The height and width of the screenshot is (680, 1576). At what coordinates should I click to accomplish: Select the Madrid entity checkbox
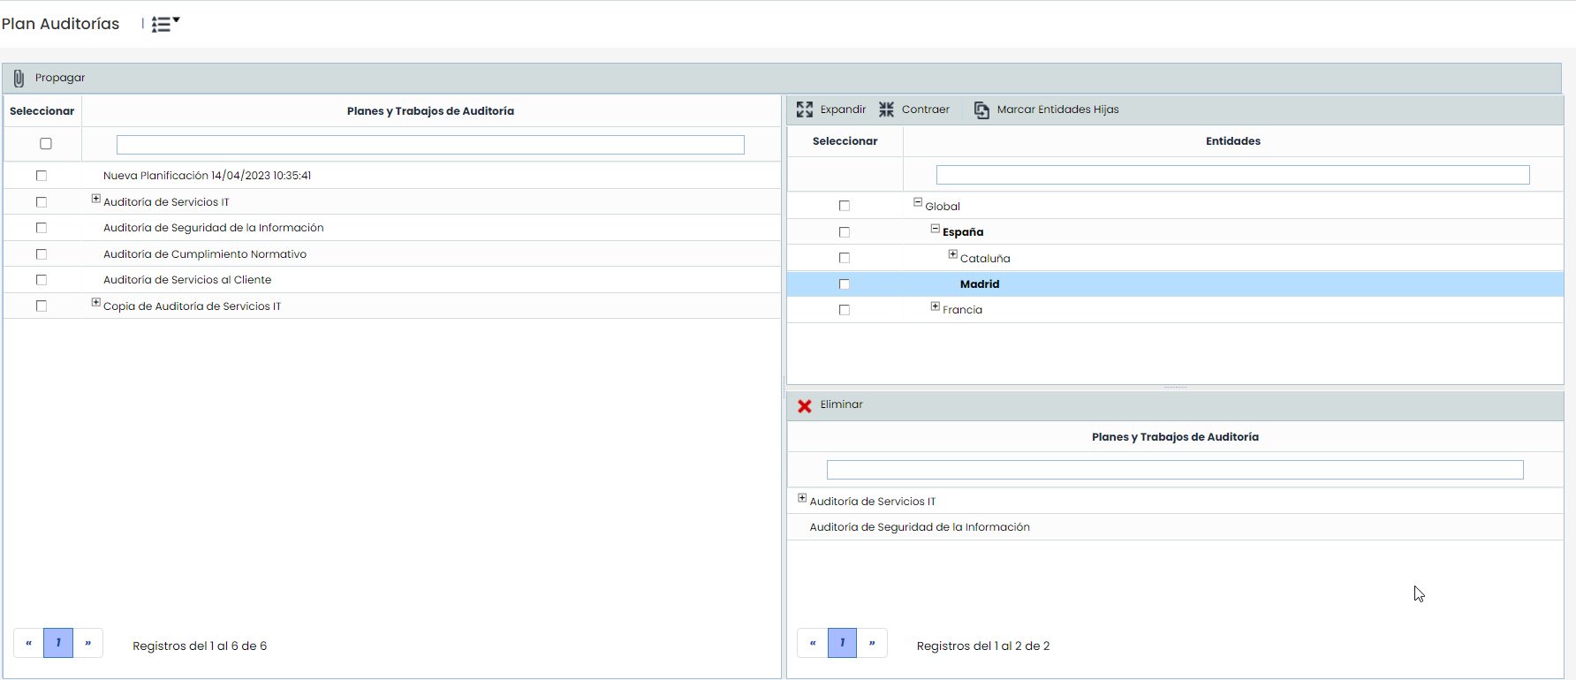(845, 284)
